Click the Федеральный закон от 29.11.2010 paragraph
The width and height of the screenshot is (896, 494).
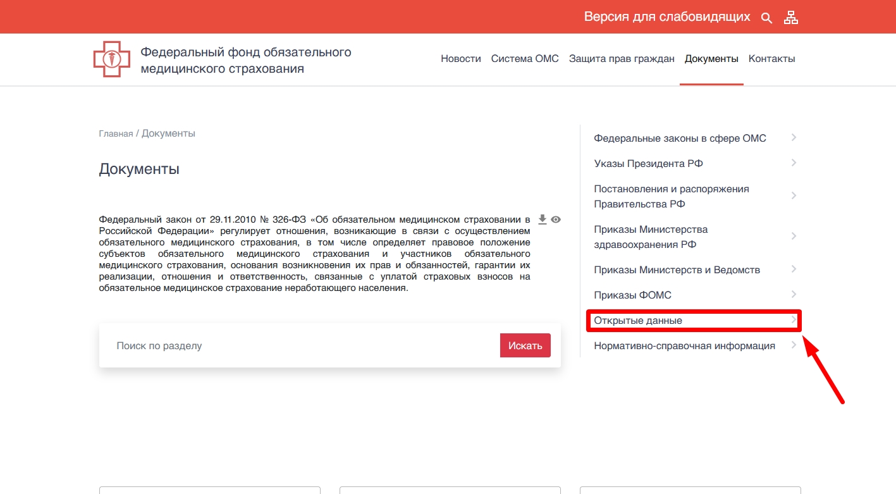pyautogui.click(x=314, y=254)
